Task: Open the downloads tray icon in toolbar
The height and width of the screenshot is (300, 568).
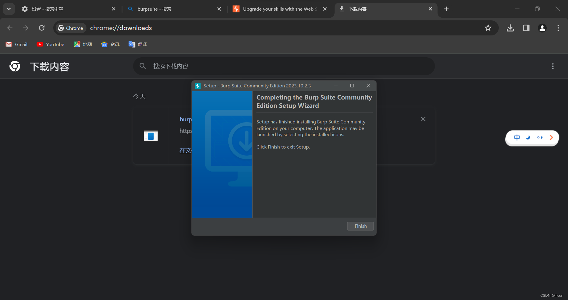Action: [510, 28]
